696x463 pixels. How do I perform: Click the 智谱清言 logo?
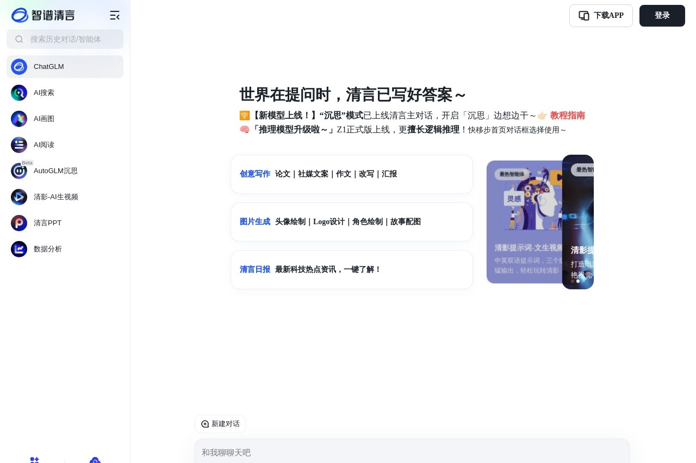[x=43, y=15]
